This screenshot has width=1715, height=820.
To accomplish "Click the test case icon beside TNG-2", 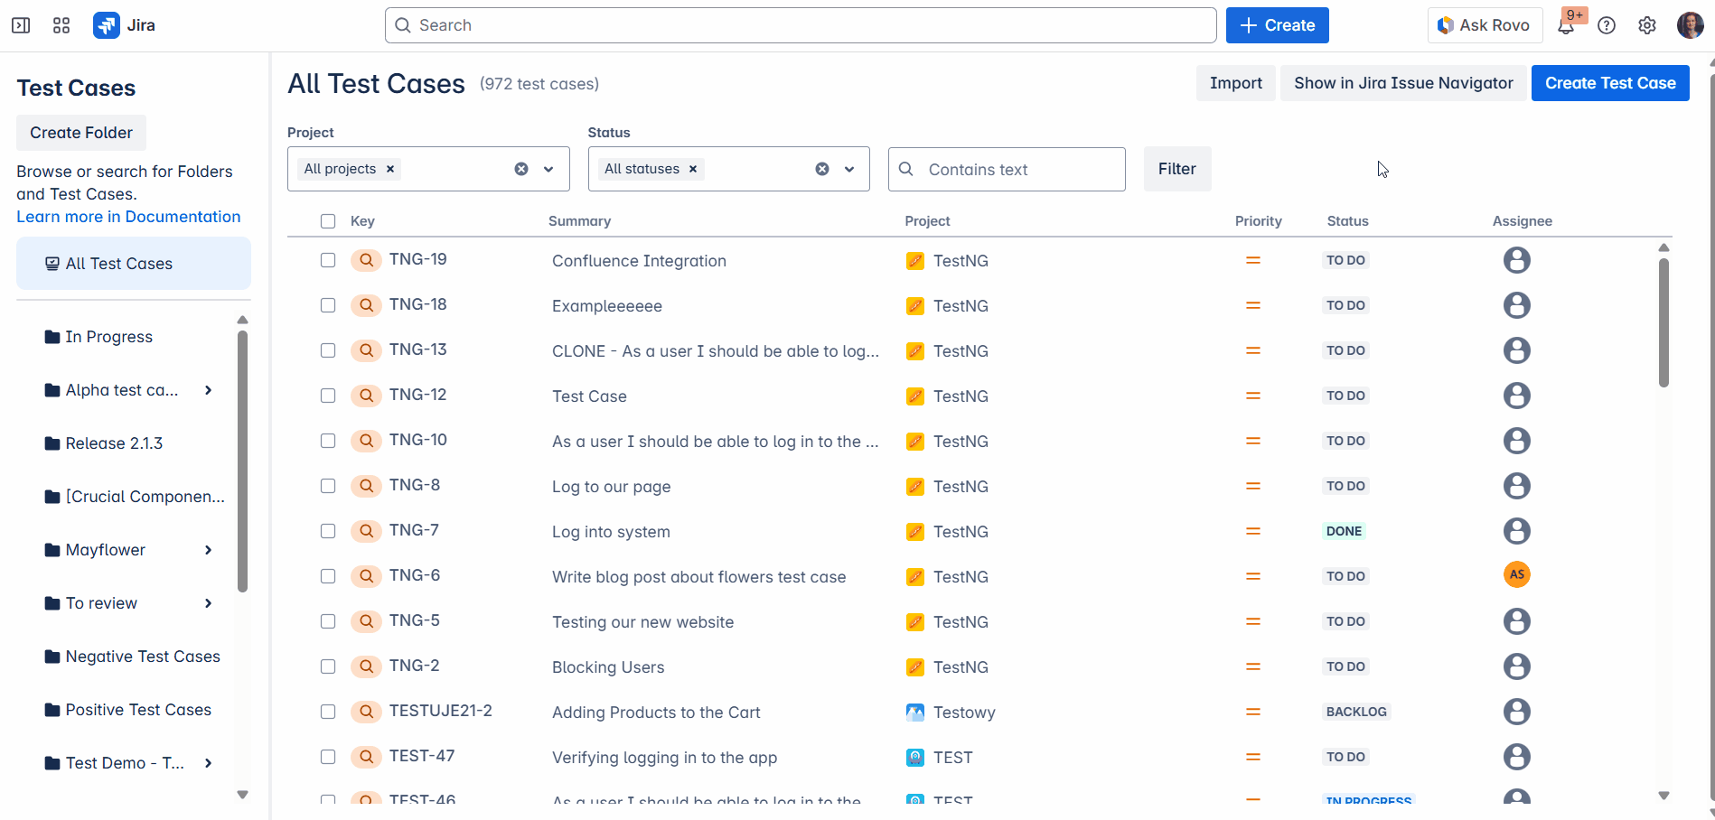I will click(x=366, y=666).
